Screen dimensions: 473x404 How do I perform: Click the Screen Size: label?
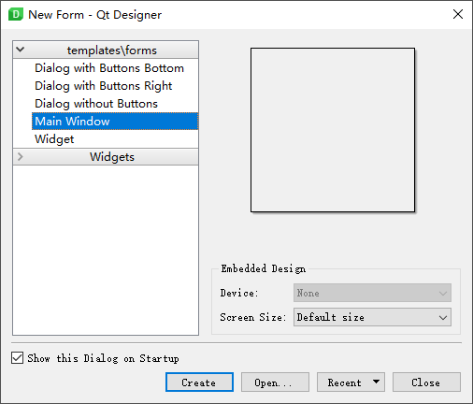point(253,317)
